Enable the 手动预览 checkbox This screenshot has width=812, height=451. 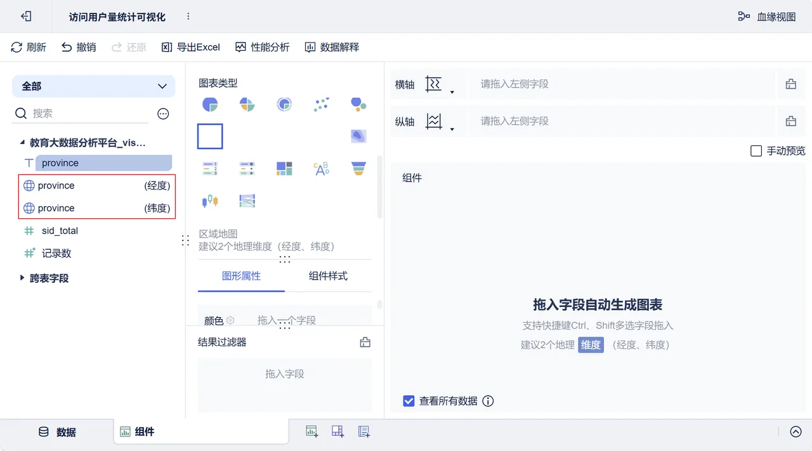point(756,151)
